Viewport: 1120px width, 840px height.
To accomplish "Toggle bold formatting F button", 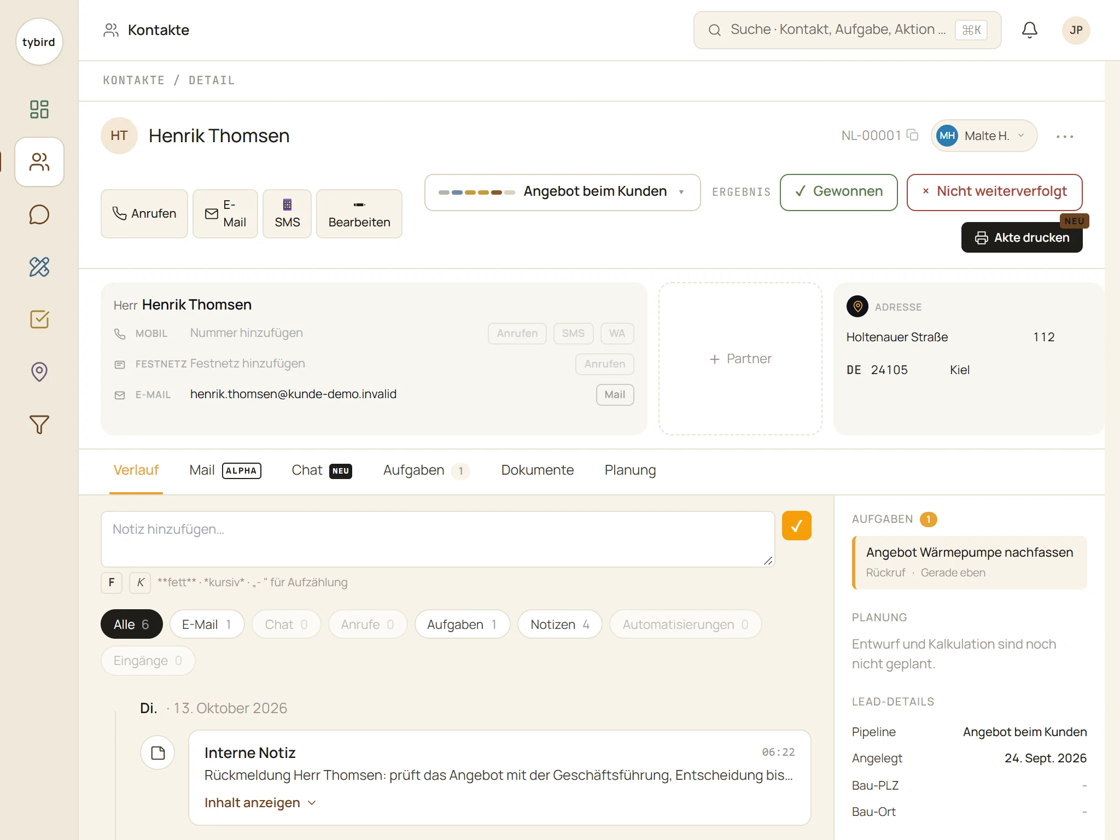I will point(112,582).
